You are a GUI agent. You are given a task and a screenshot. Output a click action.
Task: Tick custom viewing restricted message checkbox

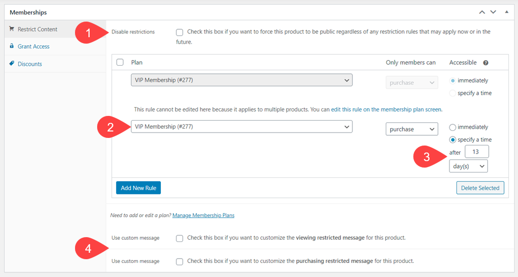click(x=180, y=238)
